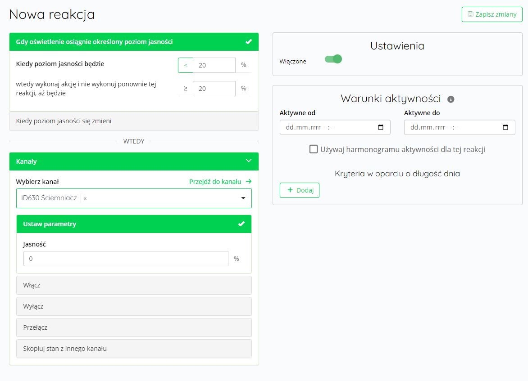This screenshot has height=381, width=528.
Task: Open the Wybierz kanał dropdown arrow
Action: (x=243, y=198)
